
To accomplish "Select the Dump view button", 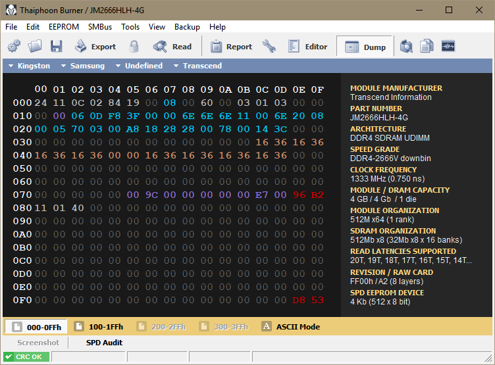I will tap(365, 47).
